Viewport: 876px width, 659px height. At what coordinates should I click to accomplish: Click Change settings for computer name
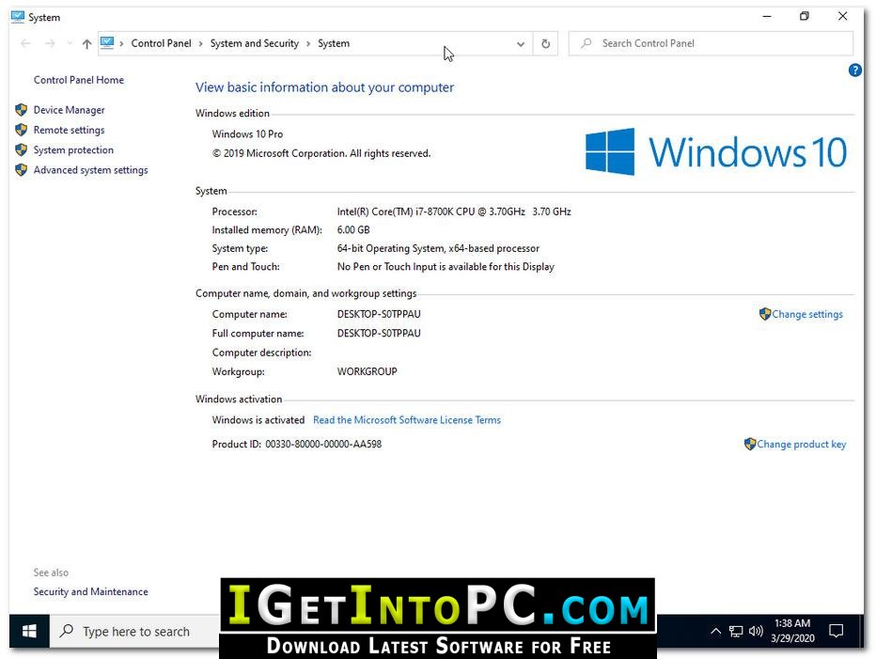click(x=801, y=314)
